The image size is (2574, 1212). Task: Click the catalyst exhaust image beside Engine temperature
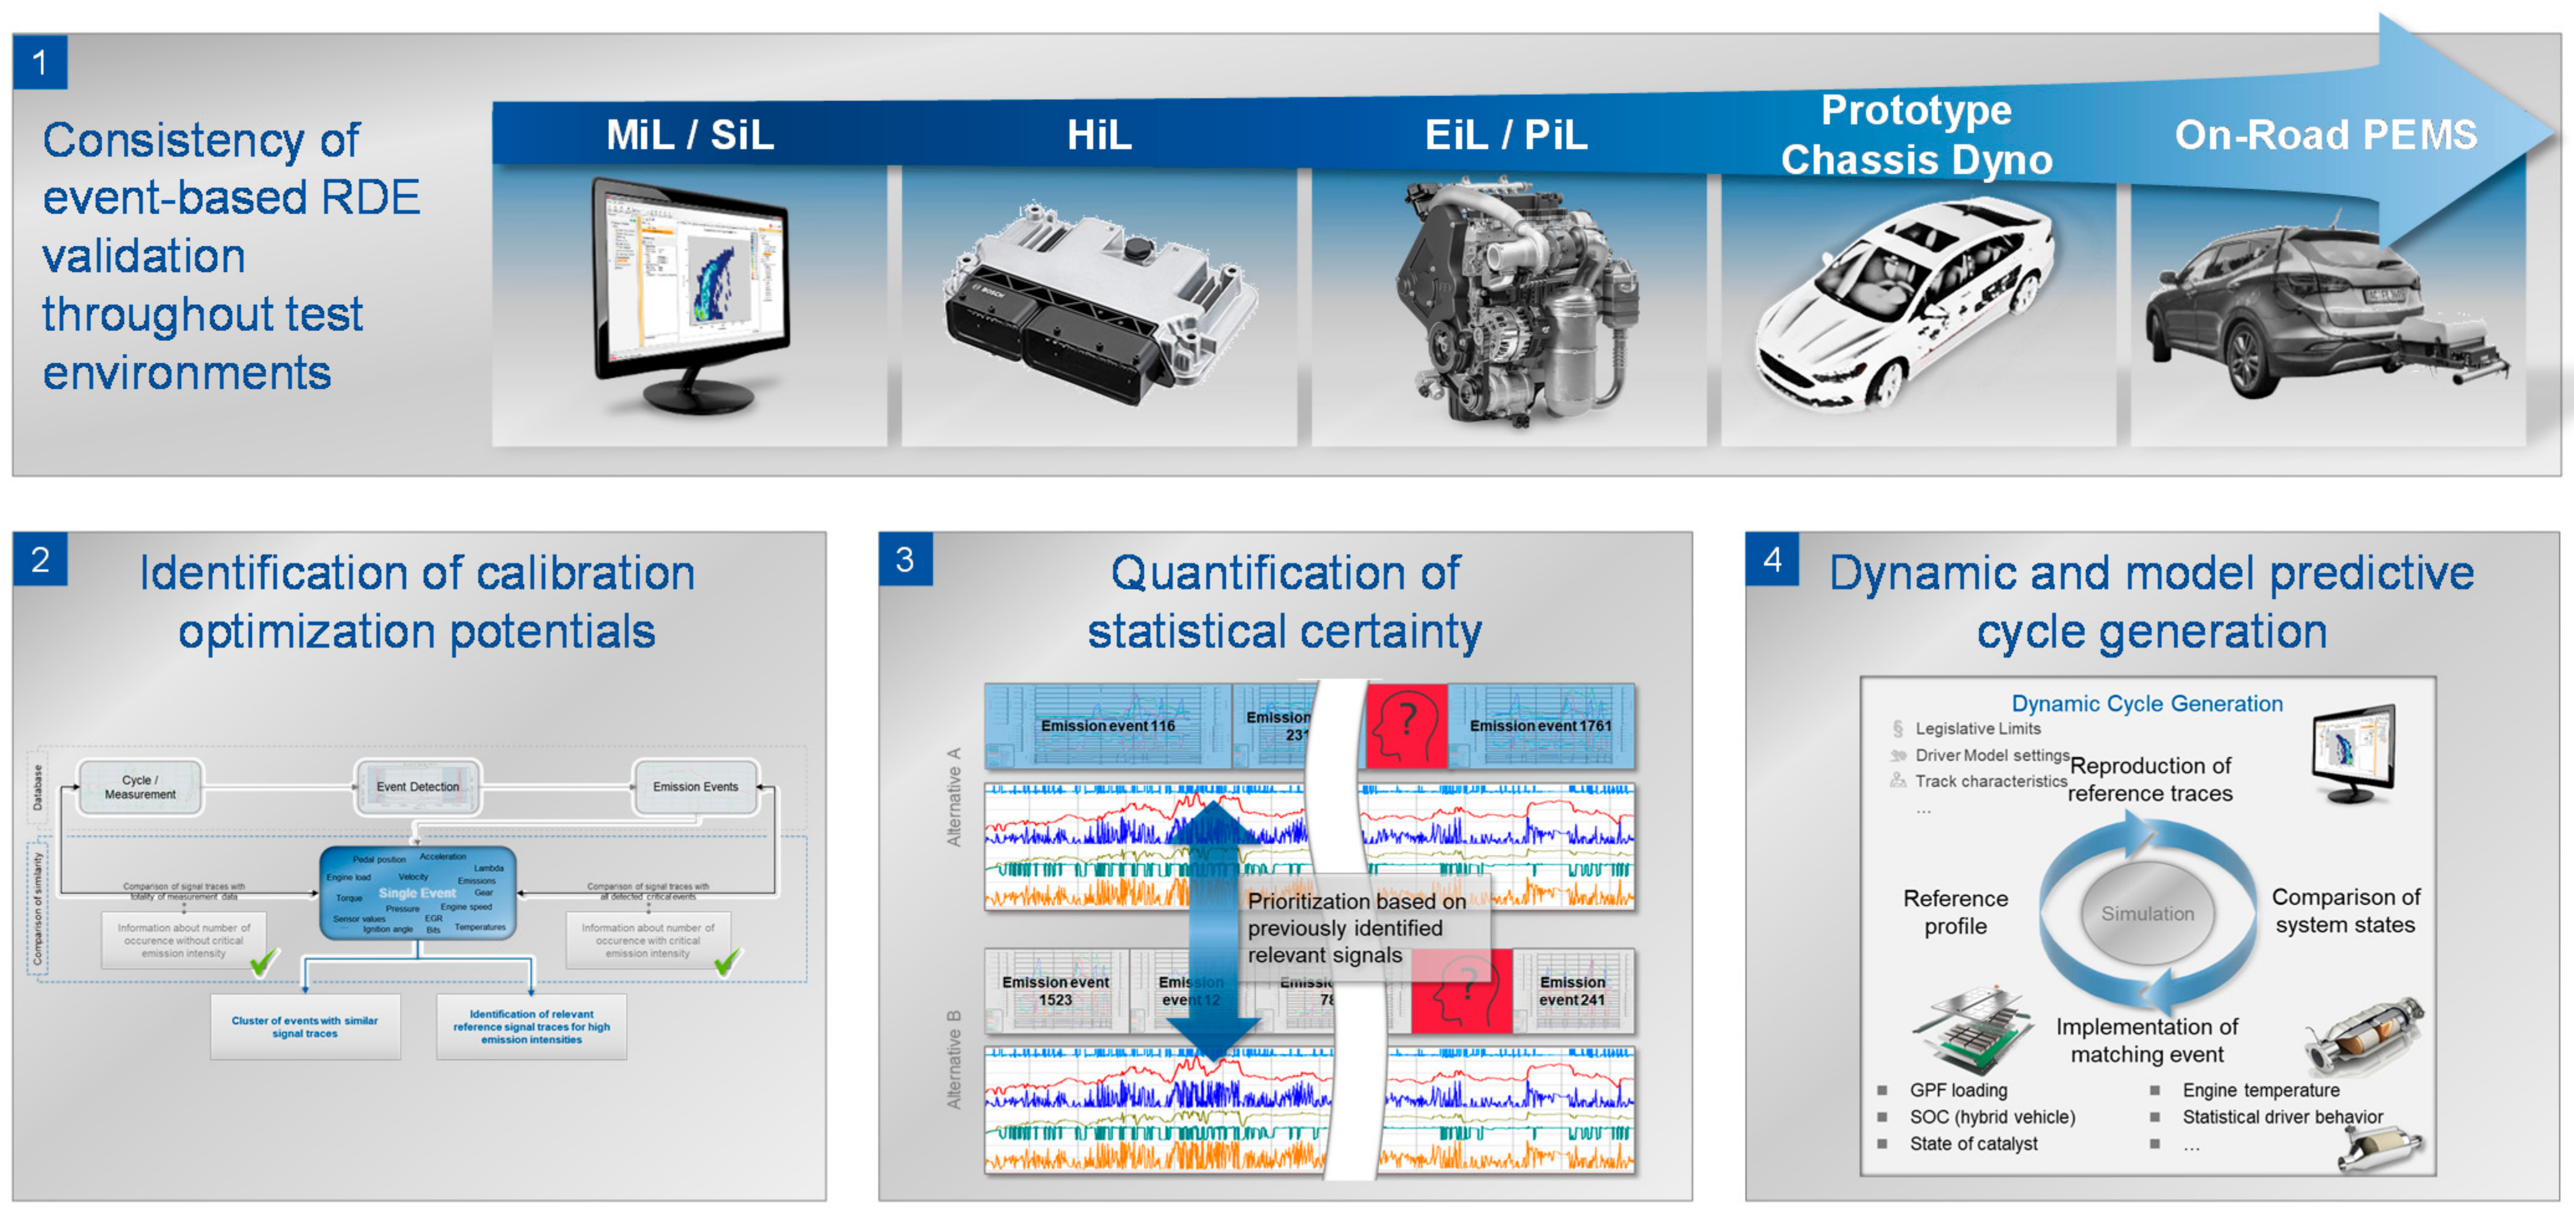(2363, 1036)
